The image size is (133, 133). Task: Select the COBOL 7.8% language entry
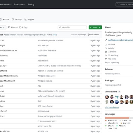click(x=125, y=121)
